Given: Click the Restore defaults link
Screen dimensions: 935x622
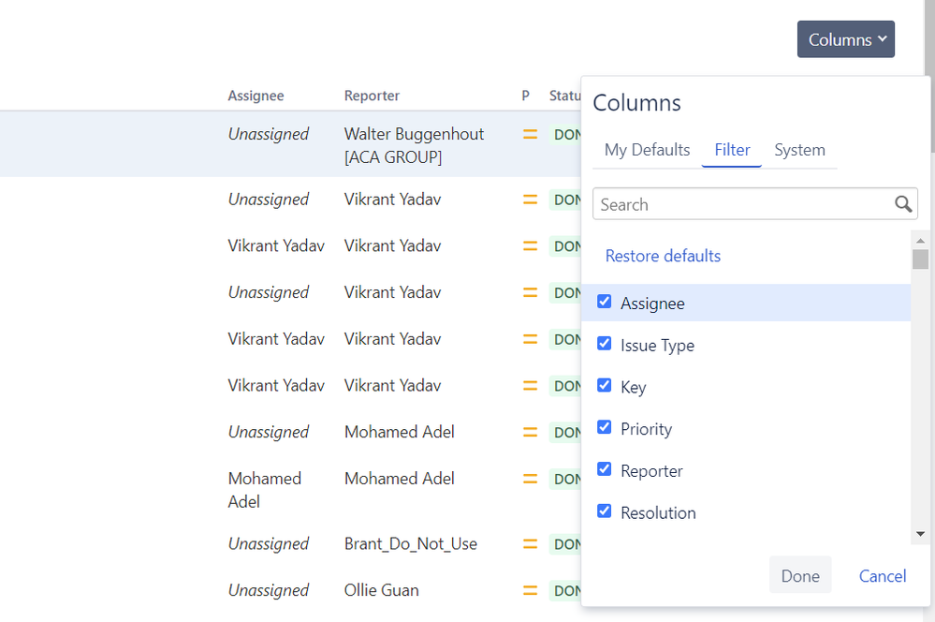Looking at the screenshot, I should [x=663, y=256].
